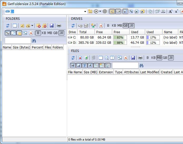Click the binoculars search icon in Folders panel
The image size is (183, 144).
tap(34, 41)
